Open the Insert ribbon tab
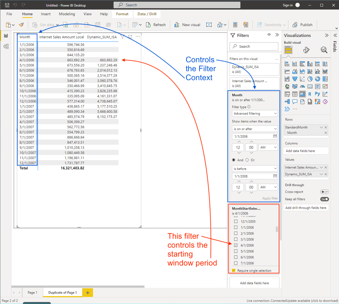The image size is (339, 304). coord(46,14)
